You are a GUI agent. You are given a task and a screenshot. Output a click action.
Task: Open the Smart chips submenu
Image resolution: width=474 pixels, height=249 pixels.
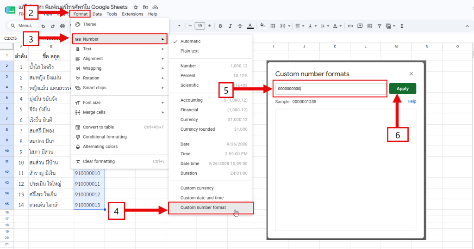[x=120, y=87]
